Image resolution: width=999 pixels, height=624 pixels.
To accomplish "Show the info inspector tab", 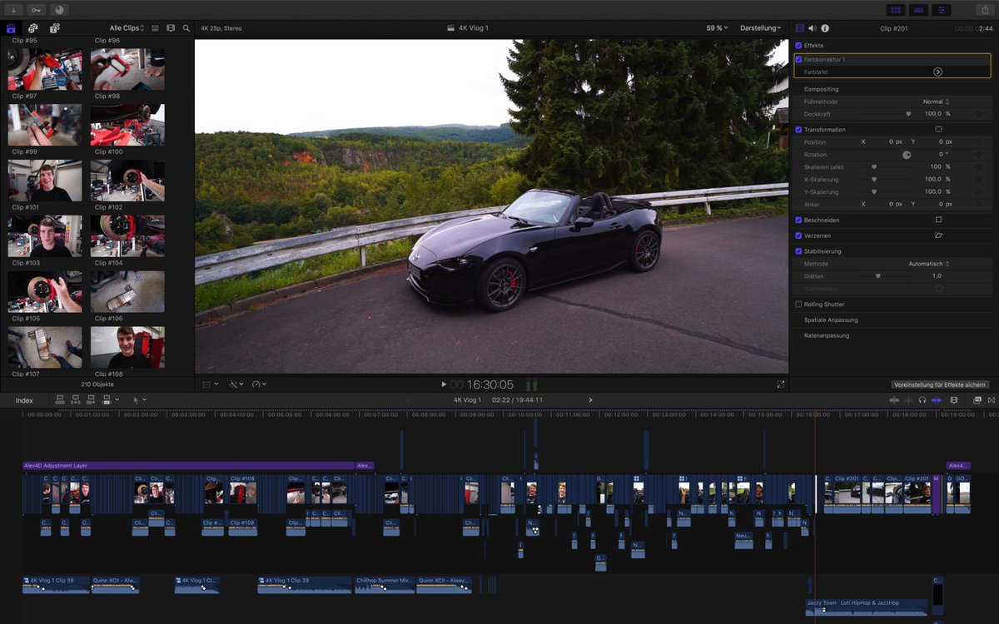I will tap(823, 28).
